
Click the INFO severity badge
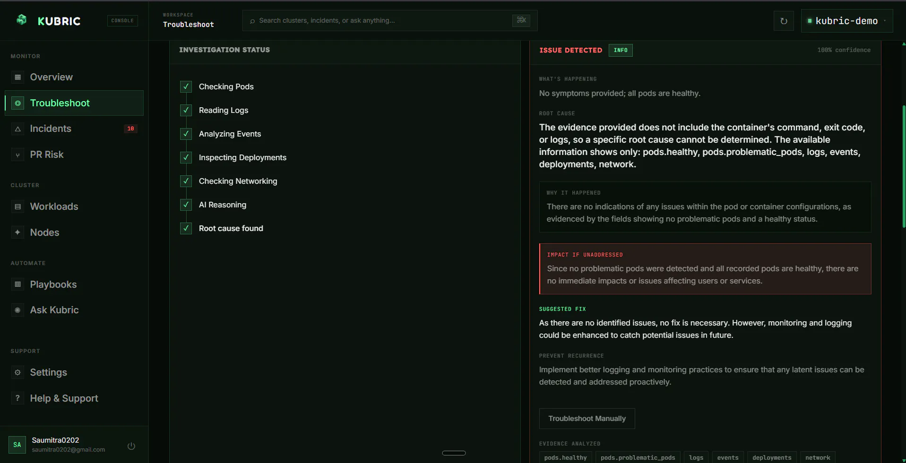621,50
